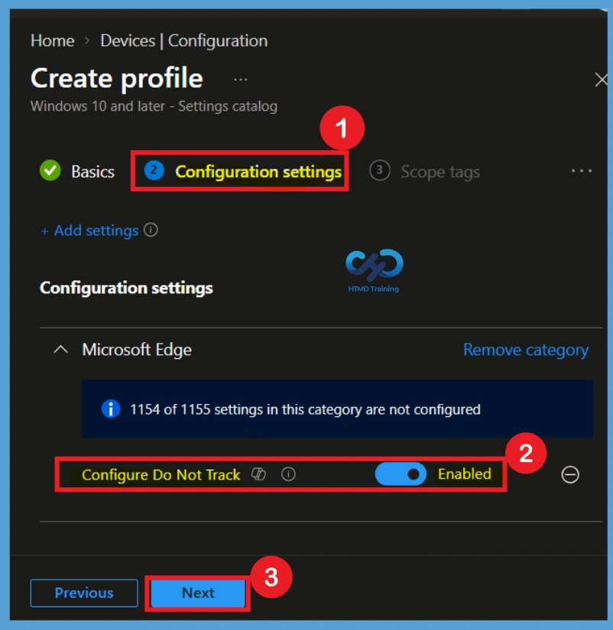613x630 pixels.
Task: Switch to the Basics step
Action: coord(77,172)
